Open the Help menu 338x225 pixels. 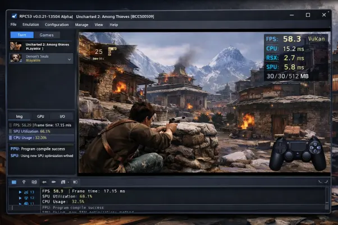coord(113,25)
